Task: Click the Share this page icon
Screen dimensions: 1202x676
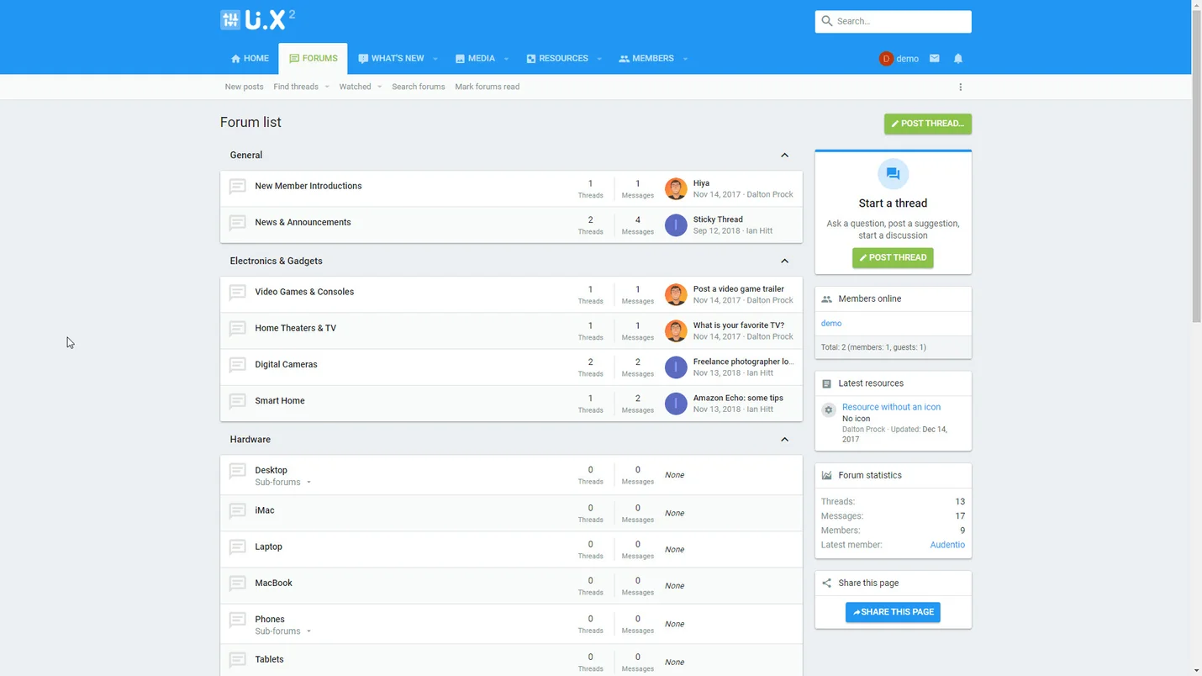Action: tap(826, 583)
